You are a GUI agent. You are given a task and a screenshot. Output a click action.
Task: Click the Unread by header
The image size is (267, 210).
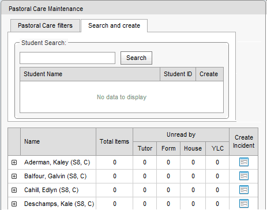tap(181, 135)
